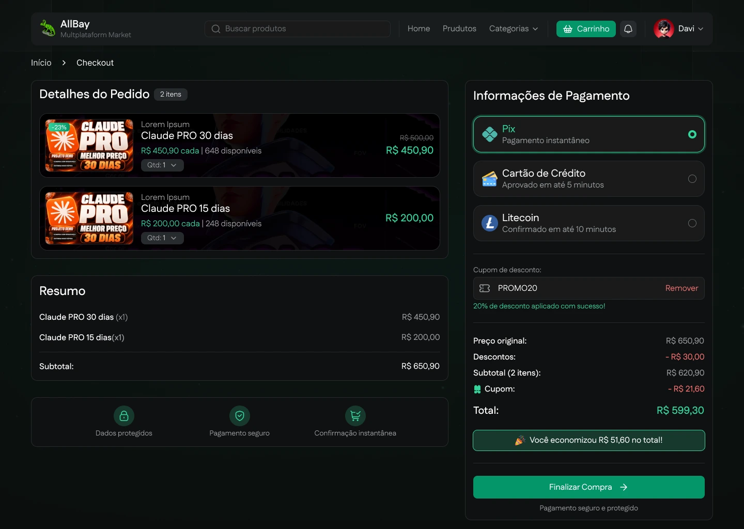744x529 pixels.
Task: Click the arrow on Finalizar Compra
Action: click(624, 487)
